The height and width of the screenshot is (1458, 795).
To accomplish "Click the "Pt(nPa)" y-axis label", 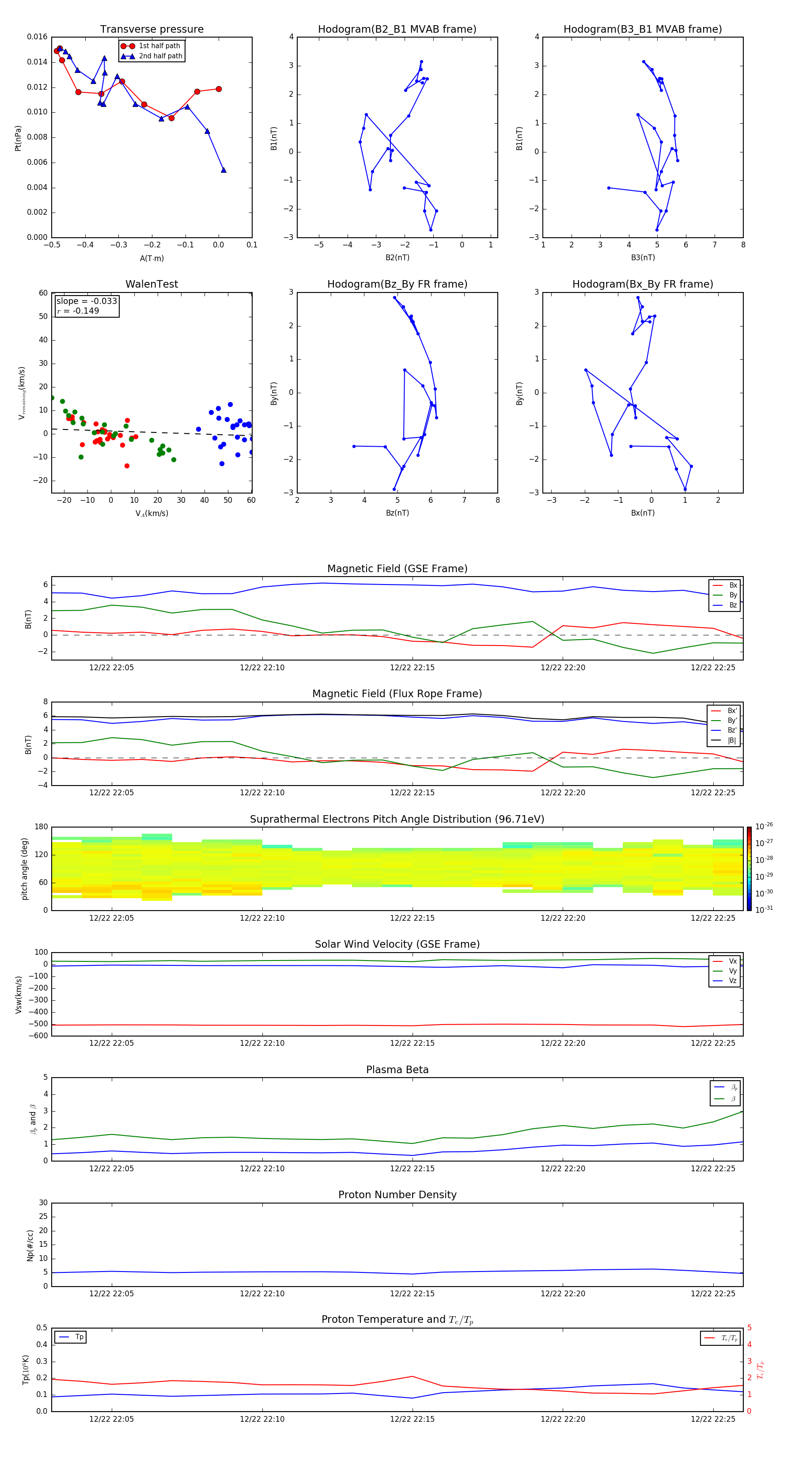I will click(x=18, y=138).
